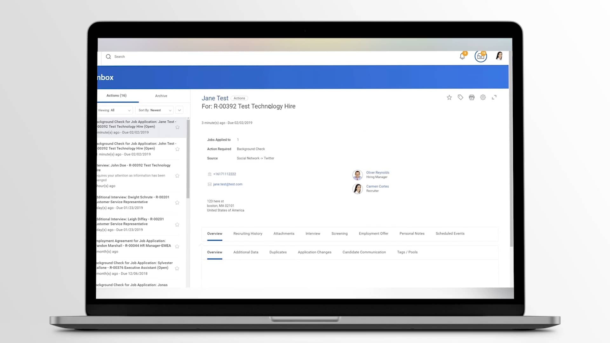Star the Dwight Schrute interview item

pyautogui.click(x=177, y=202)
